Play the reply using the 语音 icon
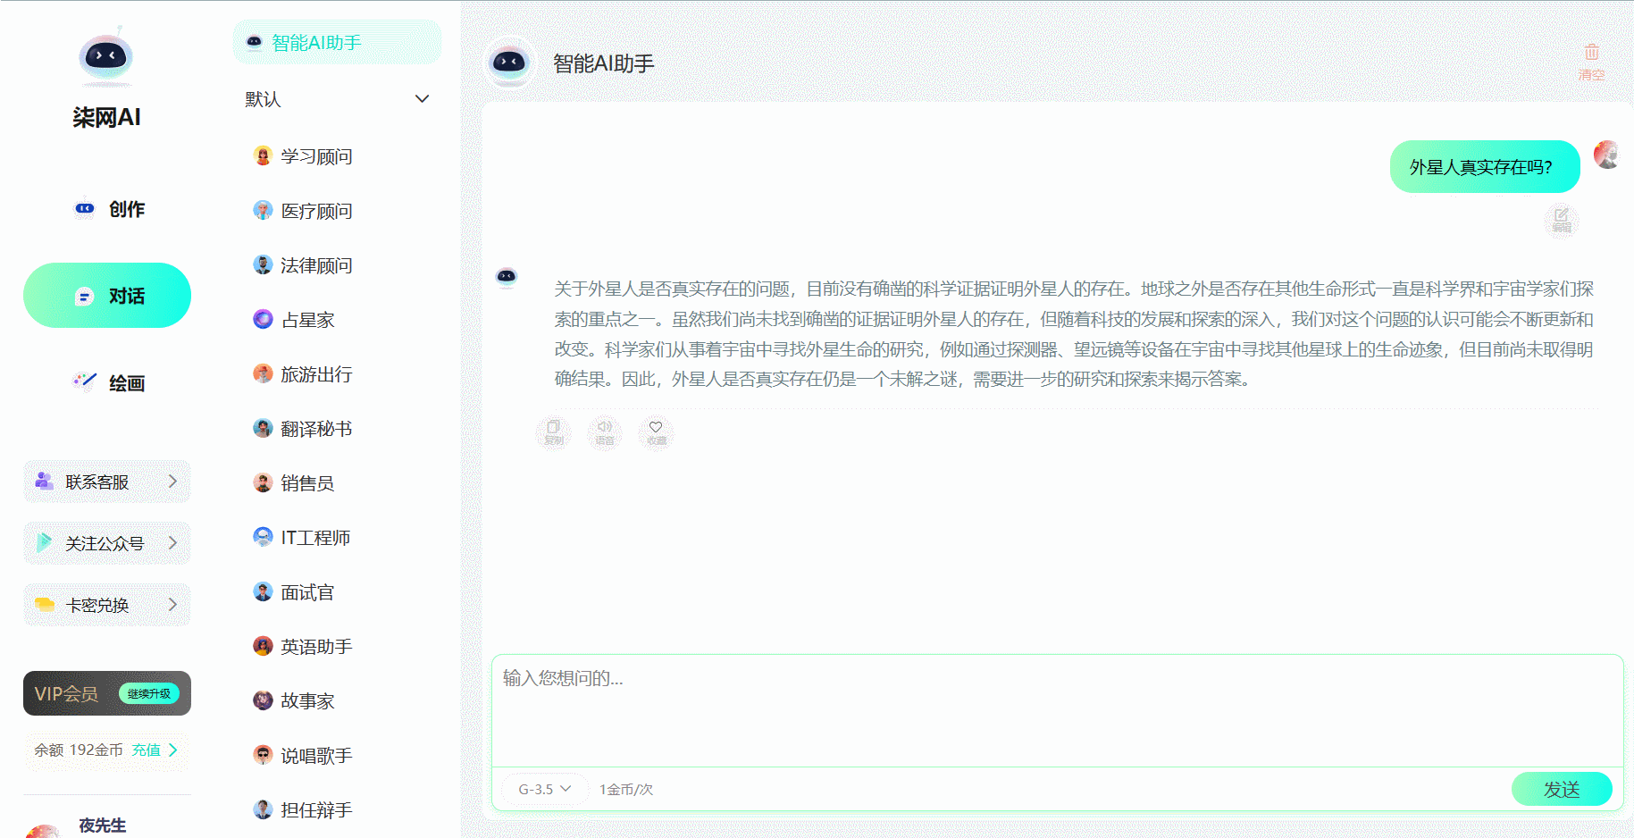This screenshot has width=1634, height=838. pos(604,433)
